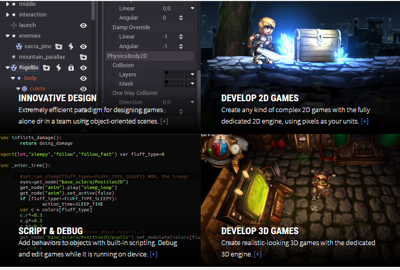This screenshot has height=270, width=400.
Task: Open the Direction 0,0 dropdown
Action: coord(192,102)
